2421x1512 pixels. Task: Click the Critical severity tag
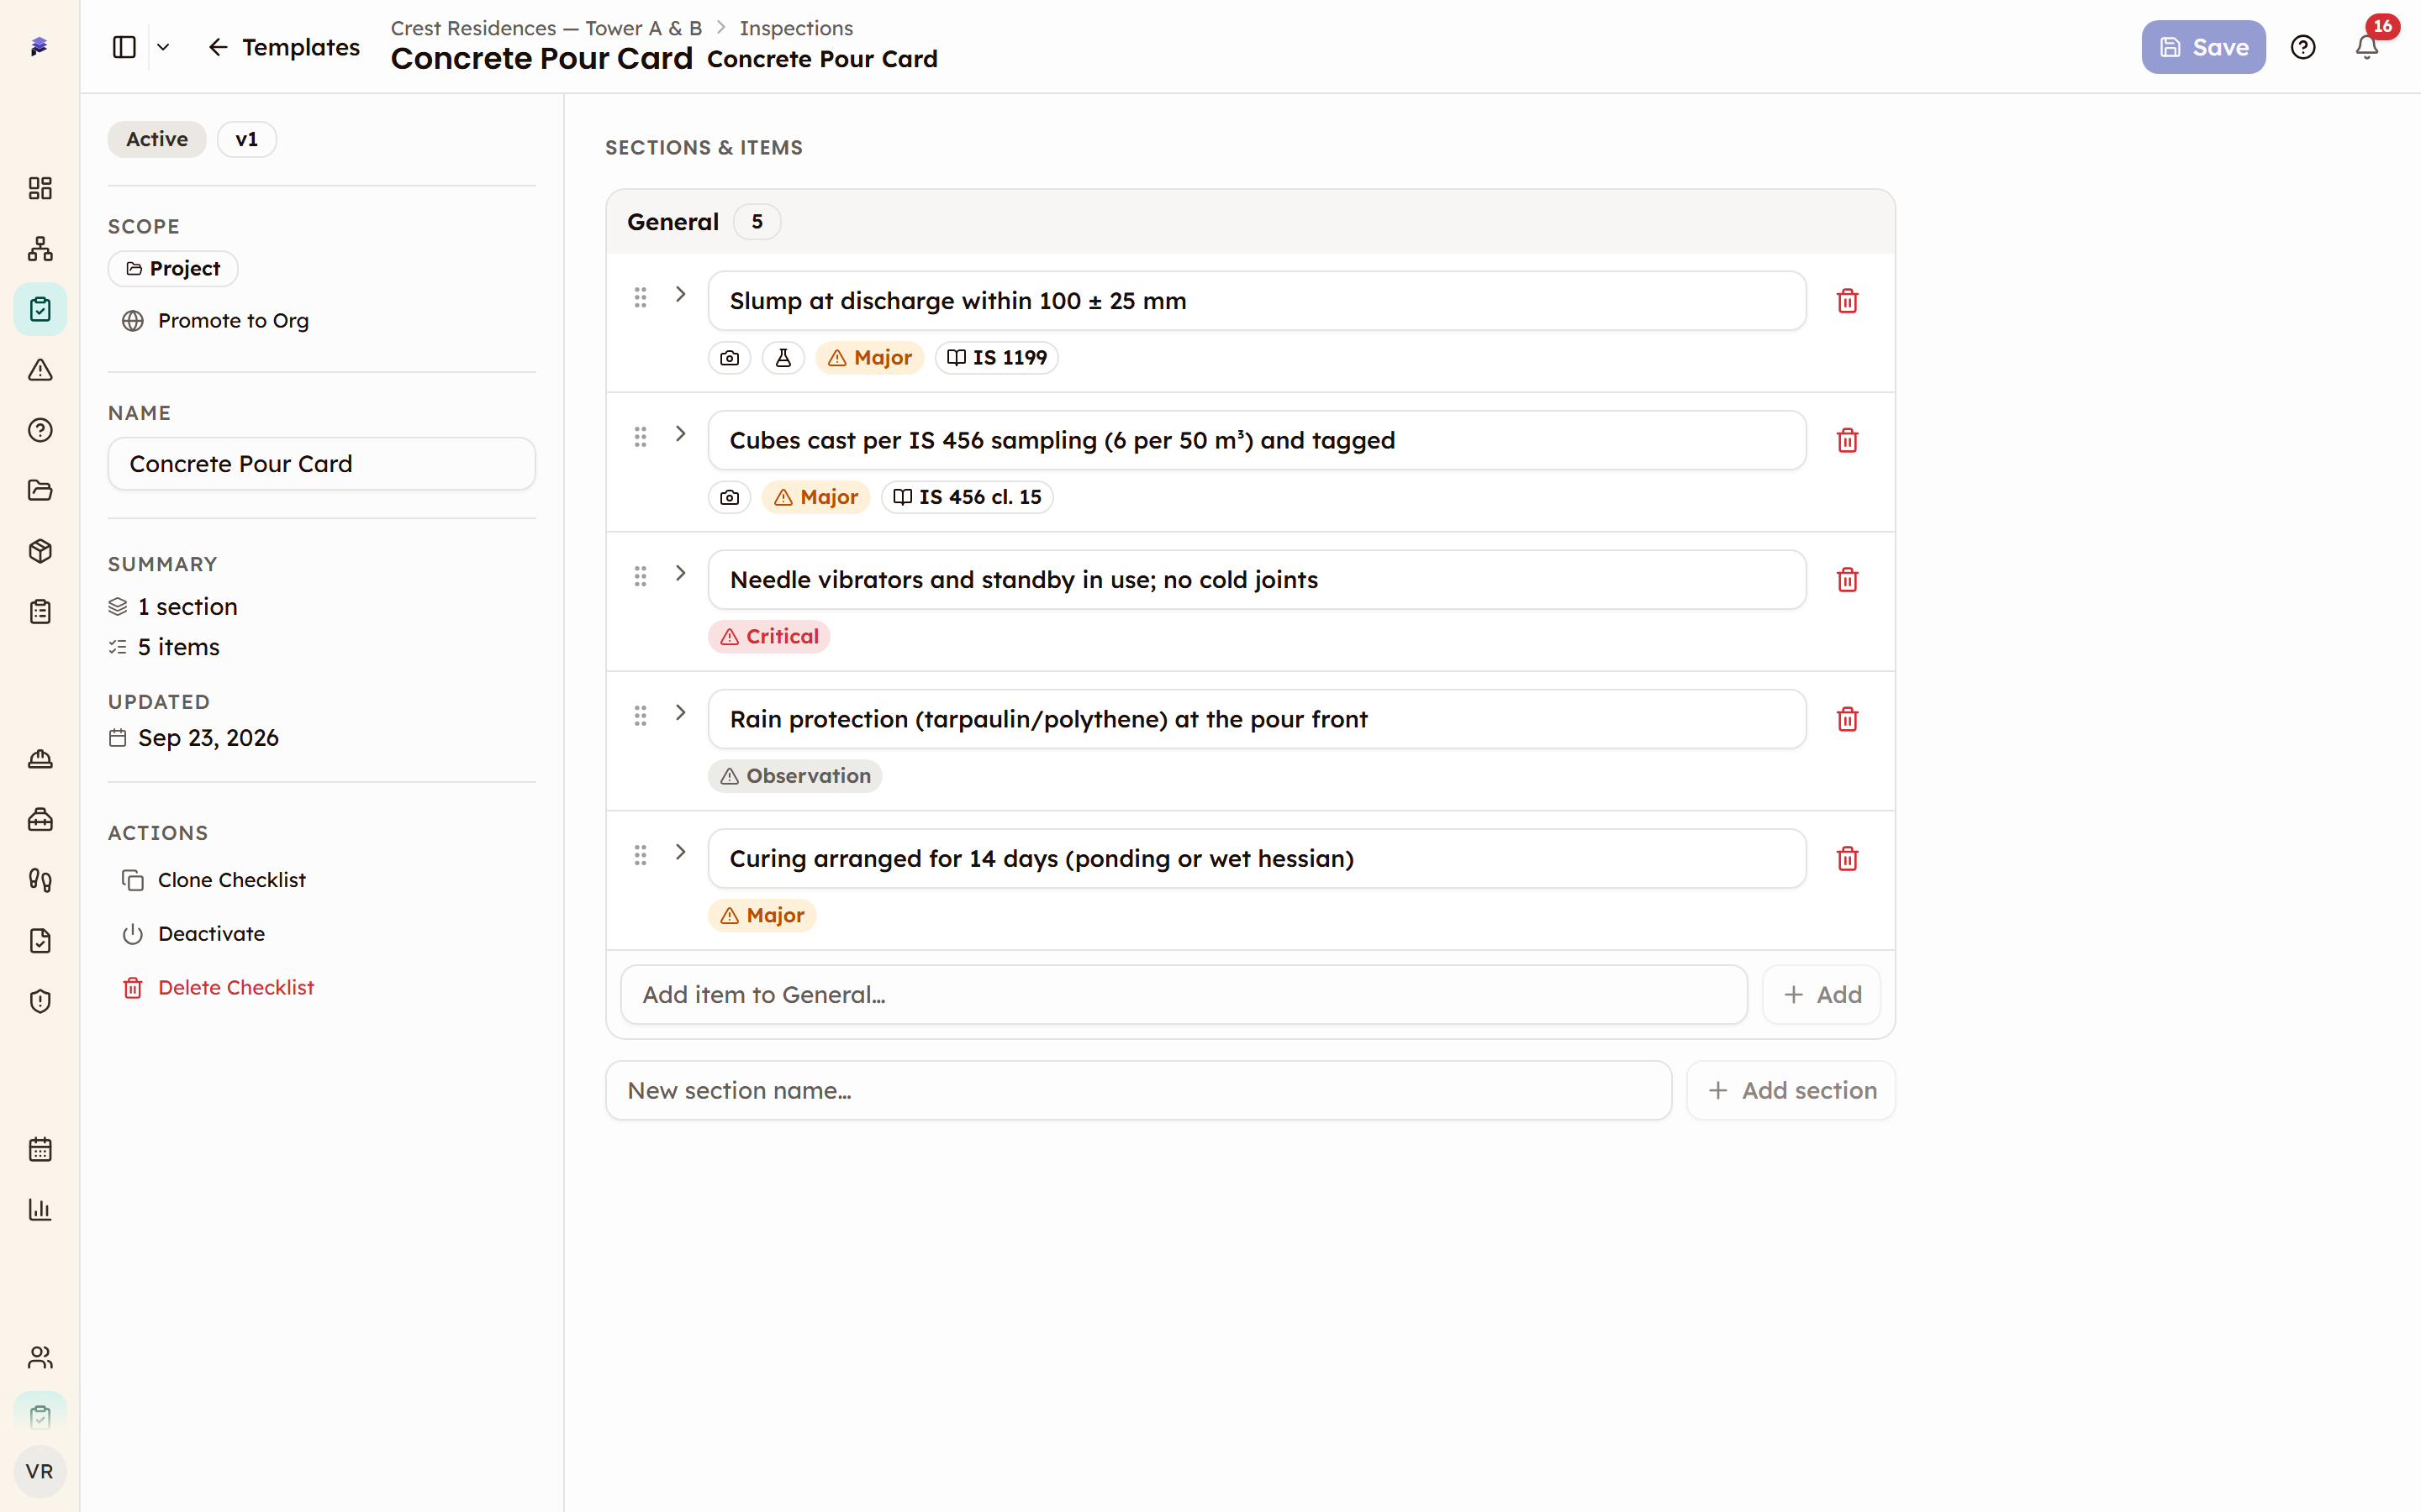768,636
